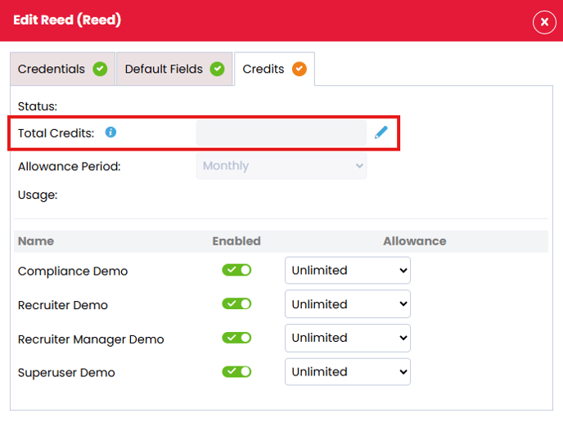Close the Edit Reed dialog
563x431 pixels.
[544, 22]
